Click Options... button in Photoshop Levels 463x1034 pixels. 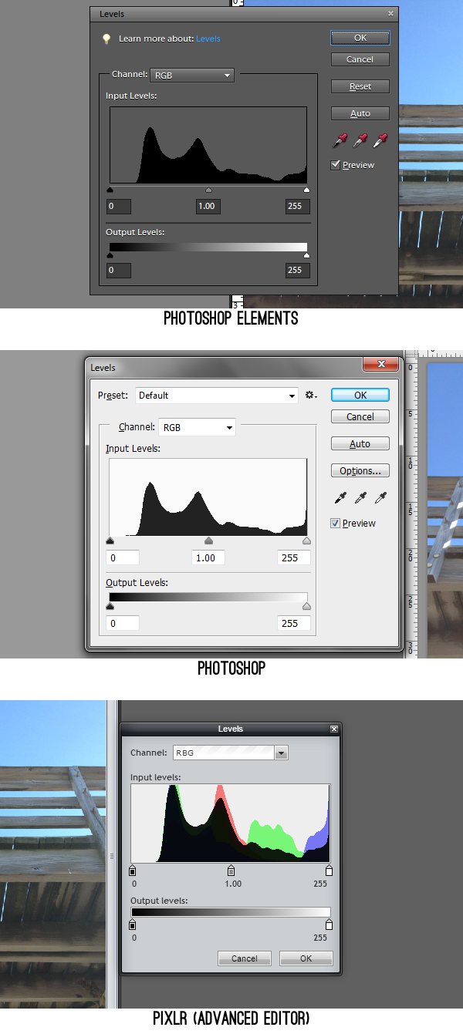pos(360,470)
